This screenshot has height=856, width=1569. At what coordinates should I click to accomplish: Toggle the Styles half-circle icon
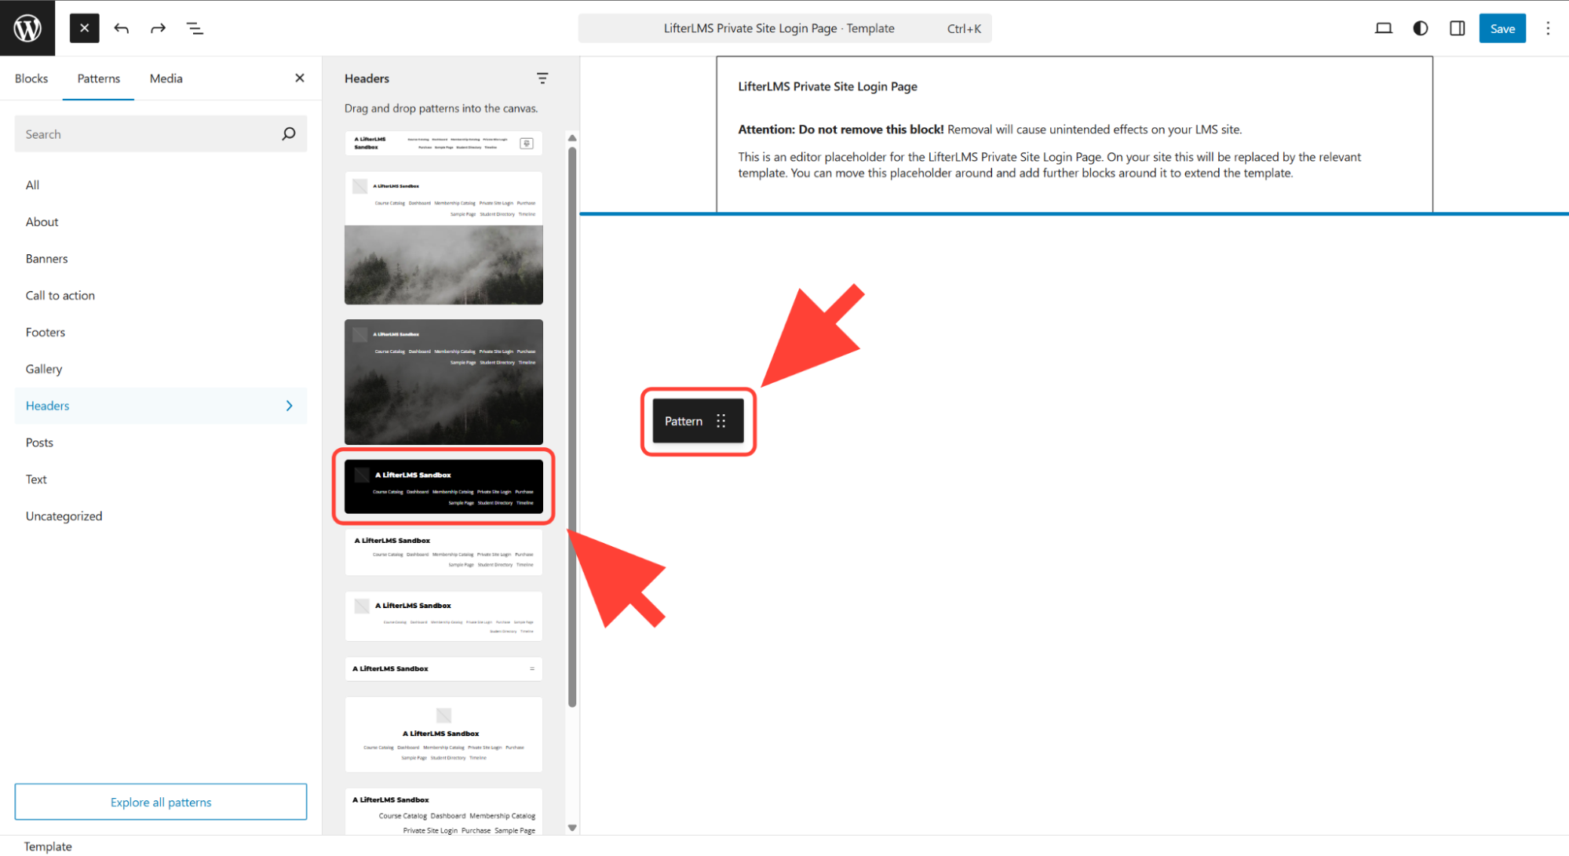[x=1420, y=28]
